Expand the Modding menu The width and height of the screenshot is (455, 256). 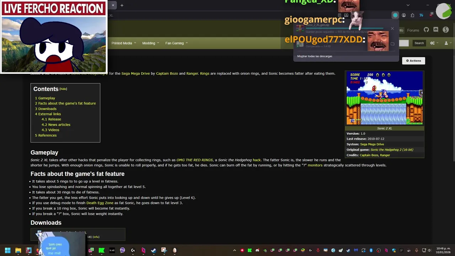point(151,43)
